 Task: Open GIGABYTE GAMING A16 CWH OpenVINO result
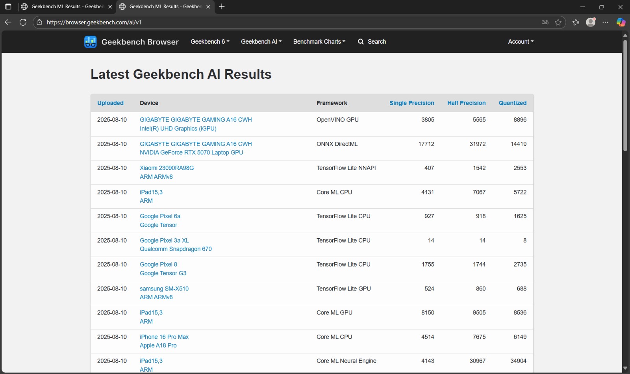pos(196,120)
